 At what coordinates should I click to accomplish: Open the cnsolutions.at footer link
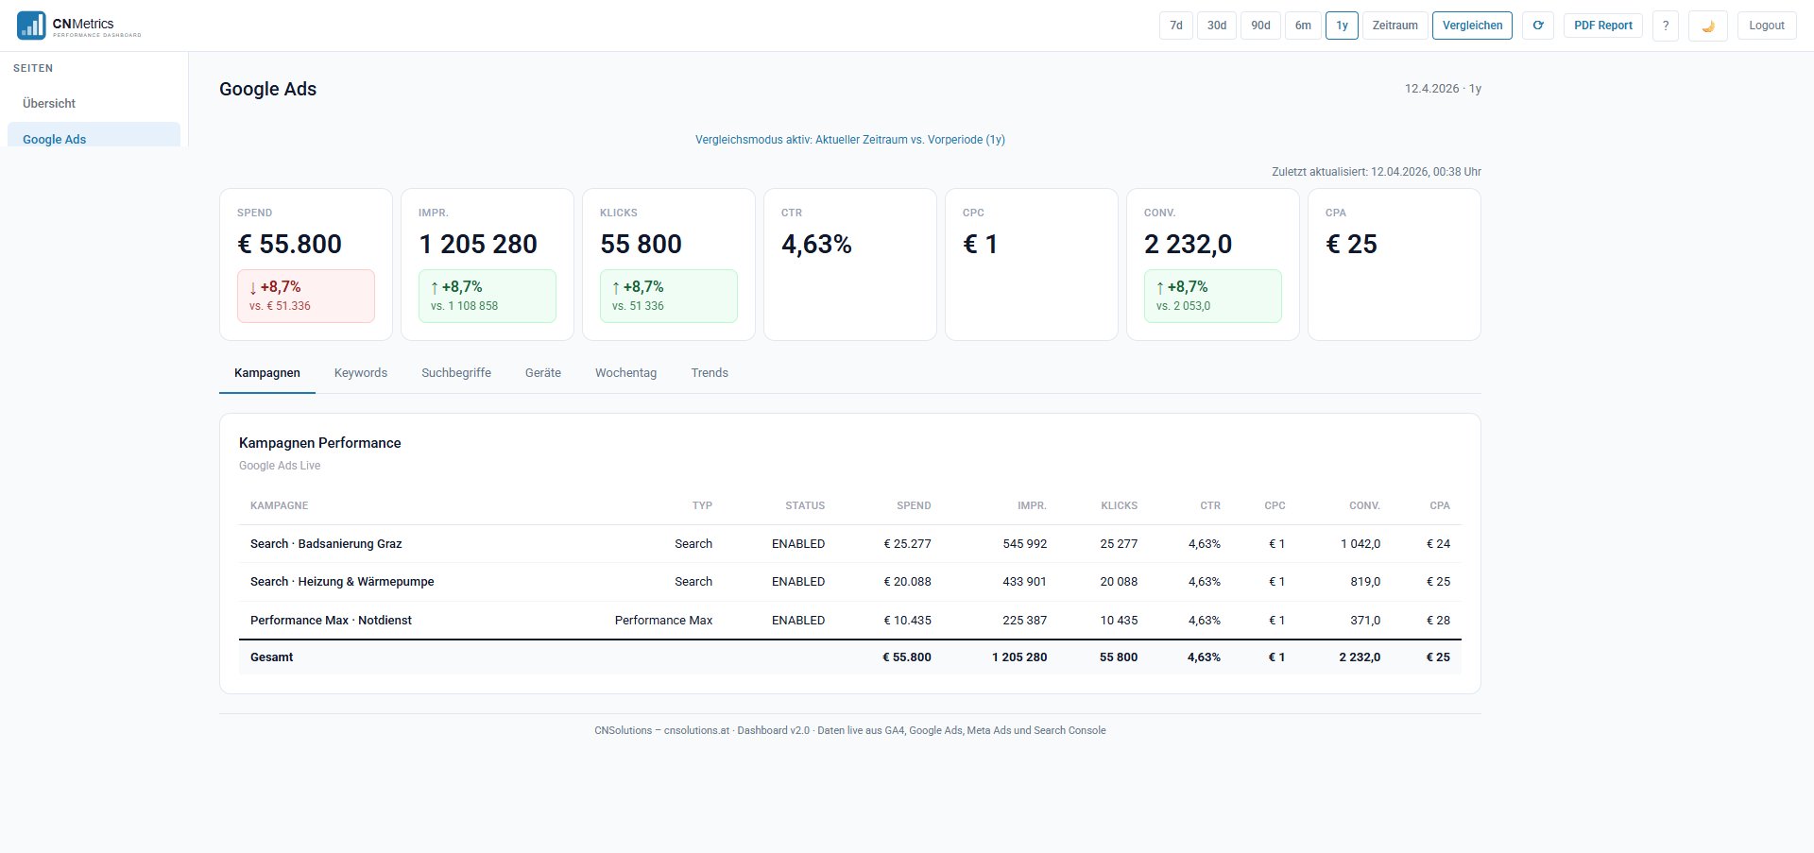click(x=695, y=730)
